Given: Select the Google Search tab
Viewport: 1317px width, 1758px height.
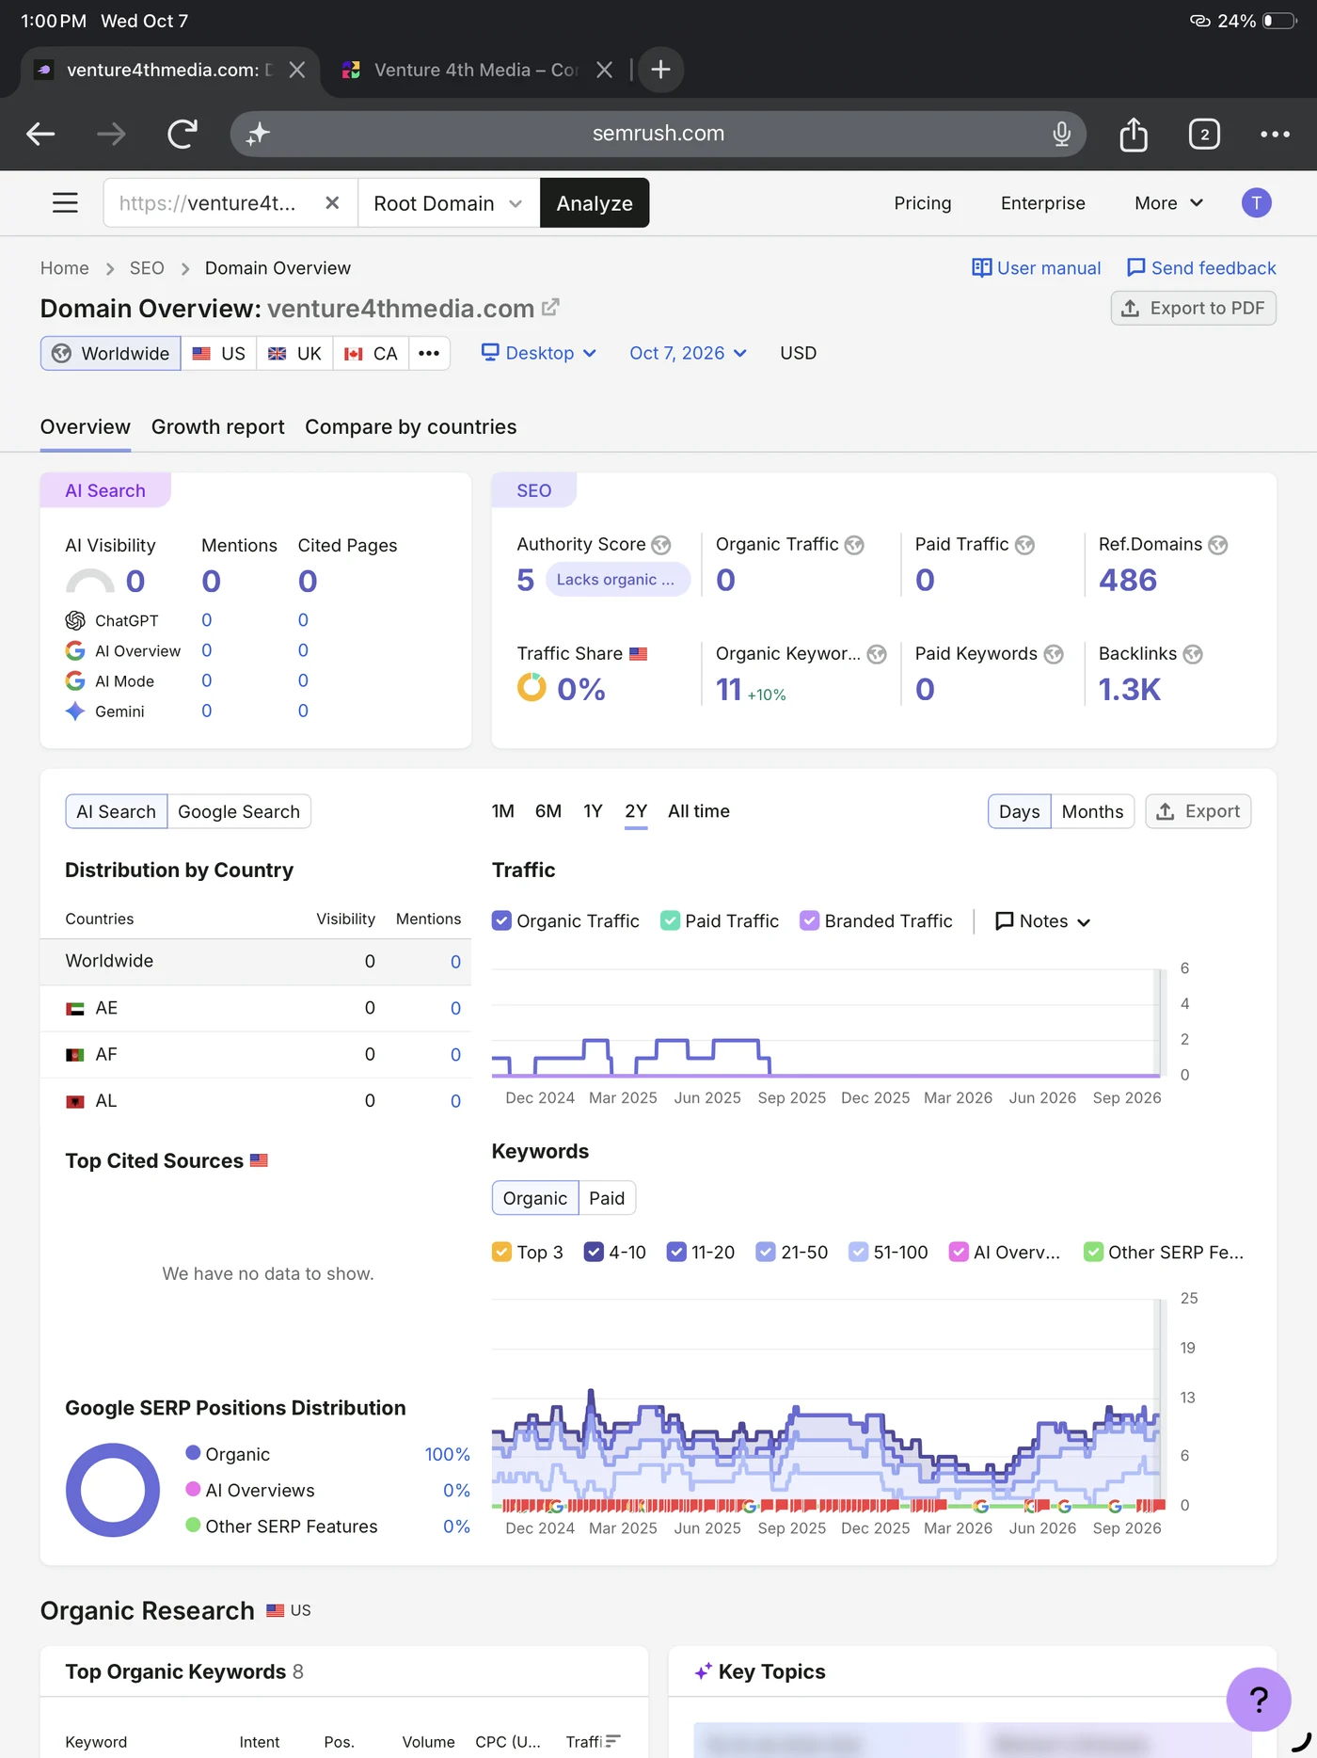Looking at the screenshot, I should pyautogui.click(x=239, y=811).
